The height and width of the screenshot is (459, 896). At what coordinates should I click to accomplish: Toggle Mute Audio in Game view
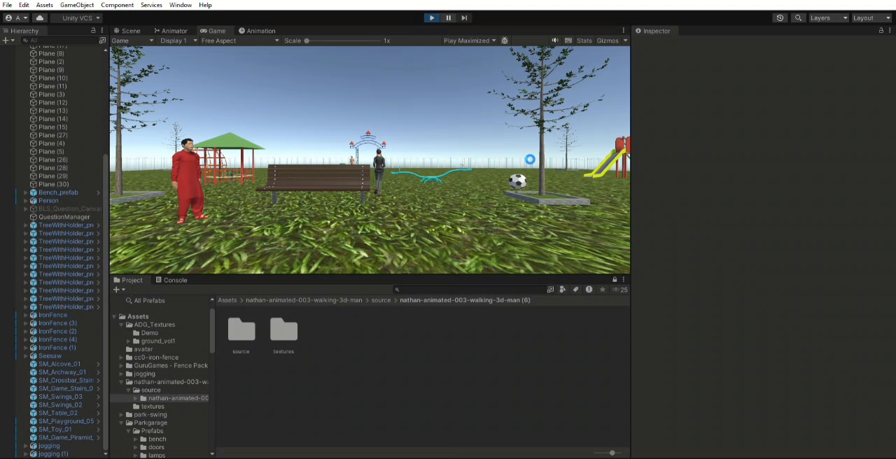click(x=555, y=41)
